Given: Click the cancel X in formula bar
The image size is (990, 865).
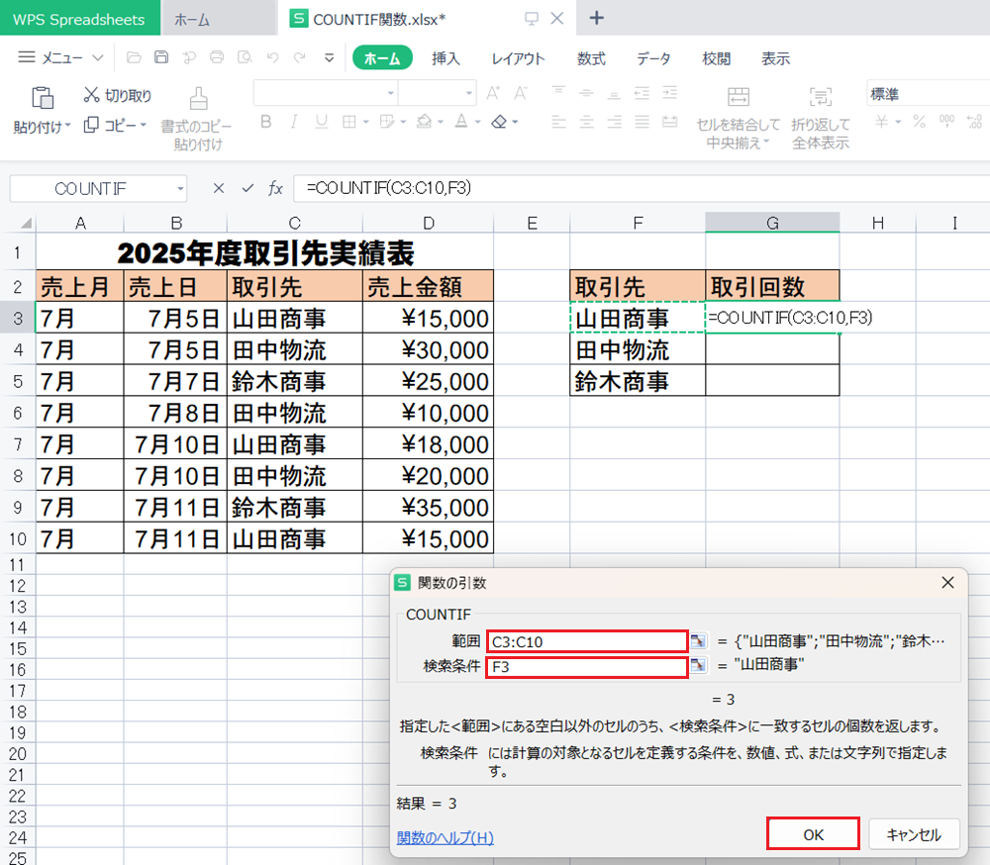Looking at the screenshot, I should tap(219, 188).
